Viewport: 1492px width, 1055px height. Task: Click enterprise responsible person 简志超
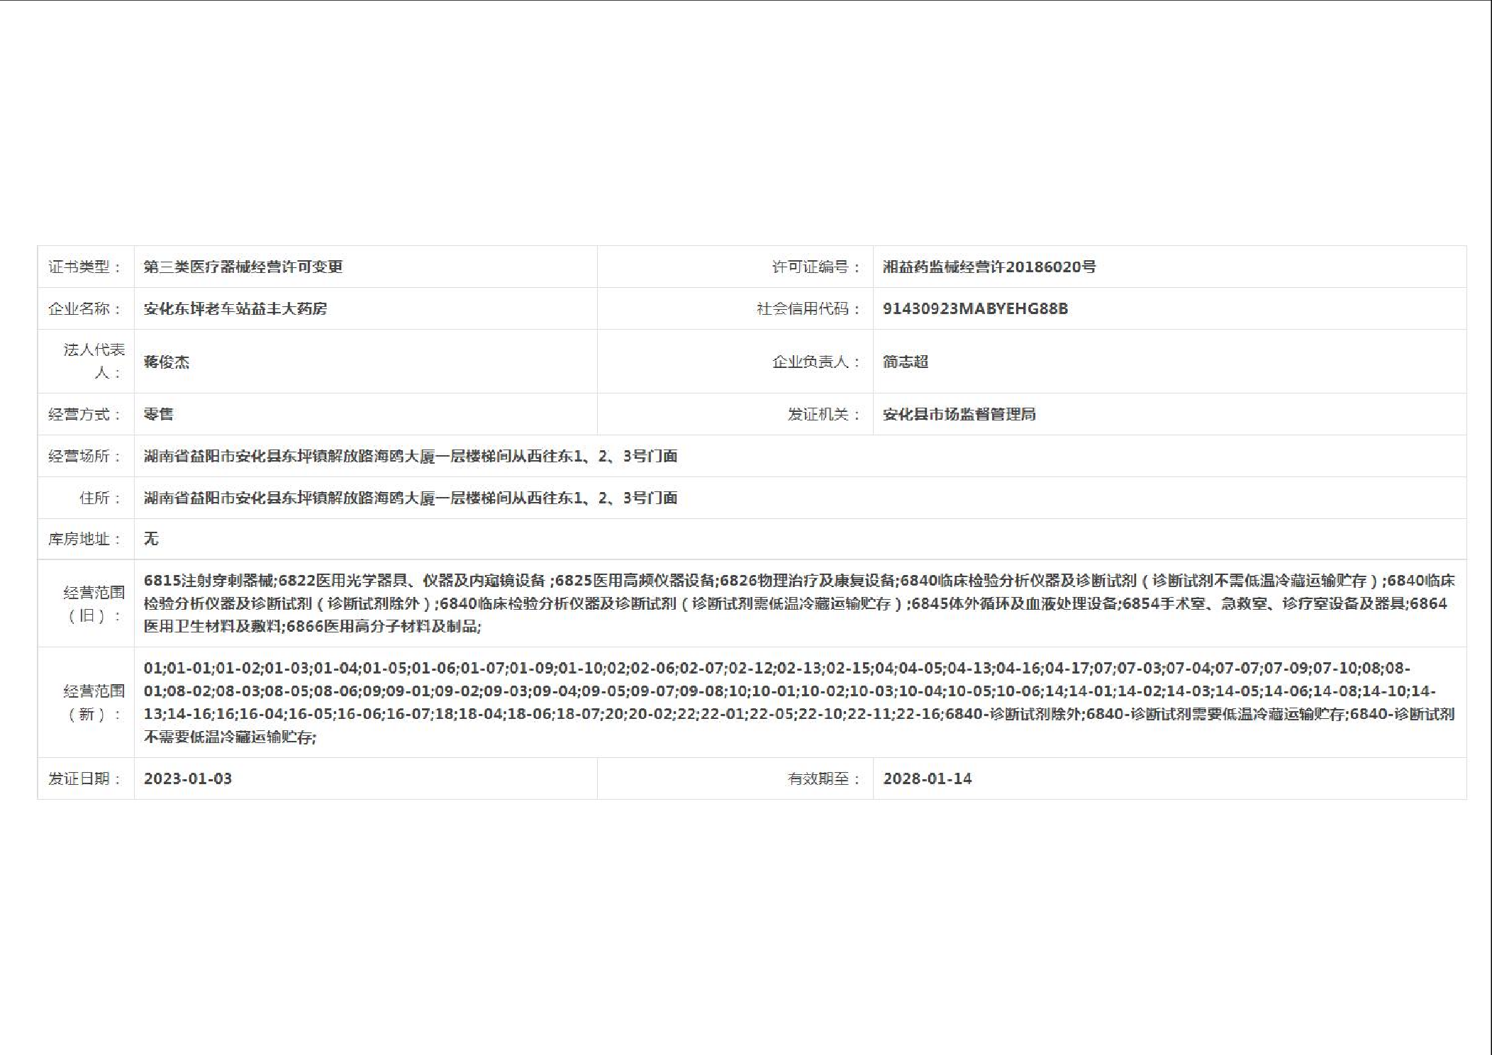point(905,362)
